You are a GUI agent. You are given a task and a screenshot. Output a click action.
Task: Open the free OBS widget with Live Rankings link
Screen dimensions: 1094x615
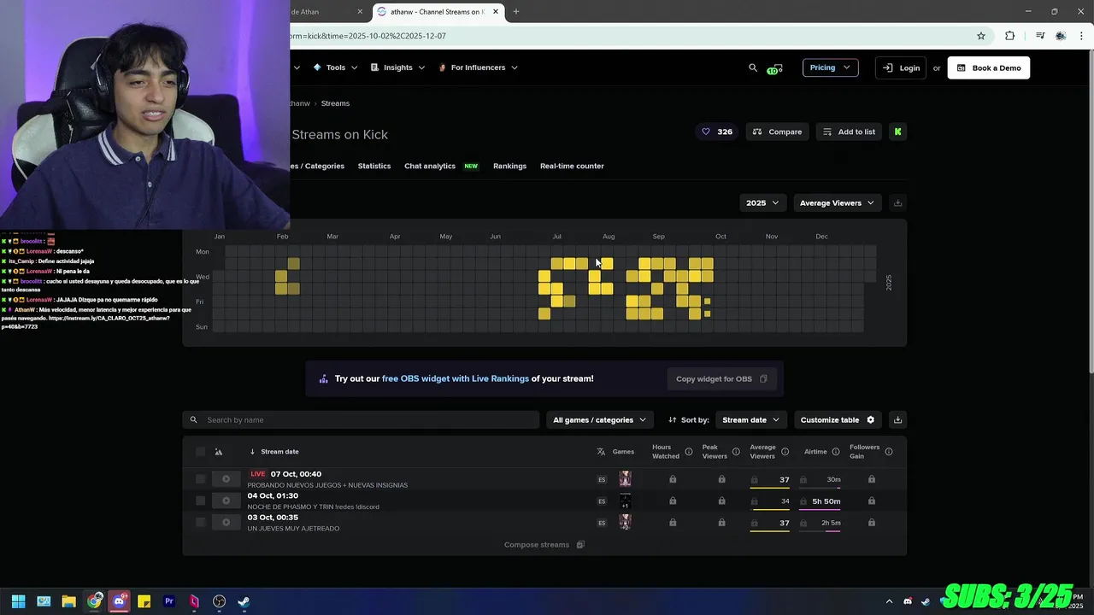pos(455,378)
